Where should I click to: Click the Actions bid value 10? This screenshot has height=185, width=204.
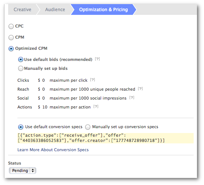pyautogui.click(x=45, y=107)
